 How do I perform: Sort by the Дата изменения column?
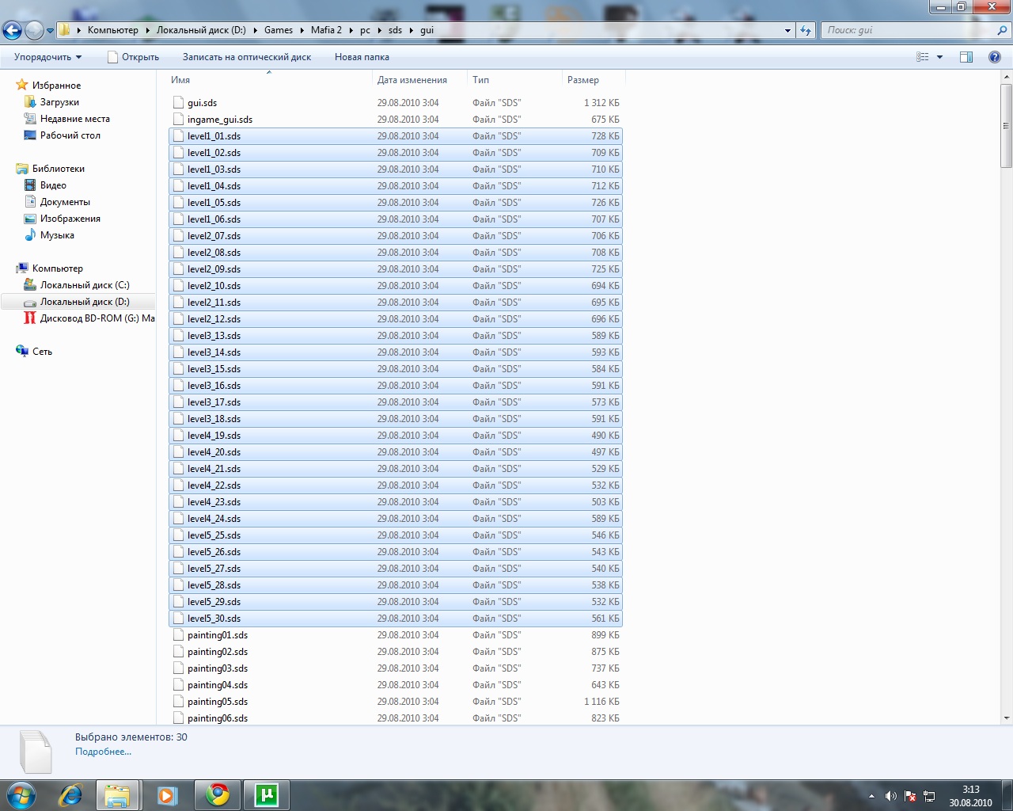[x=419, y=80]
